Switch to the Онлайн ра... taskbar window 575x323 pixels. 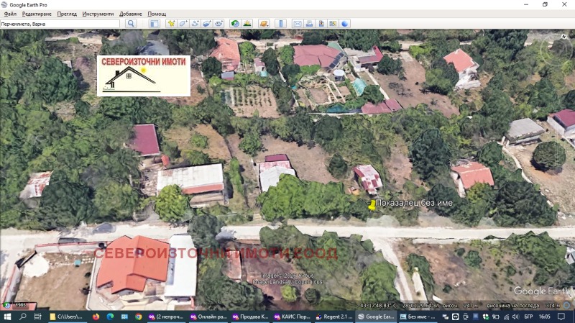coord(208,317)
